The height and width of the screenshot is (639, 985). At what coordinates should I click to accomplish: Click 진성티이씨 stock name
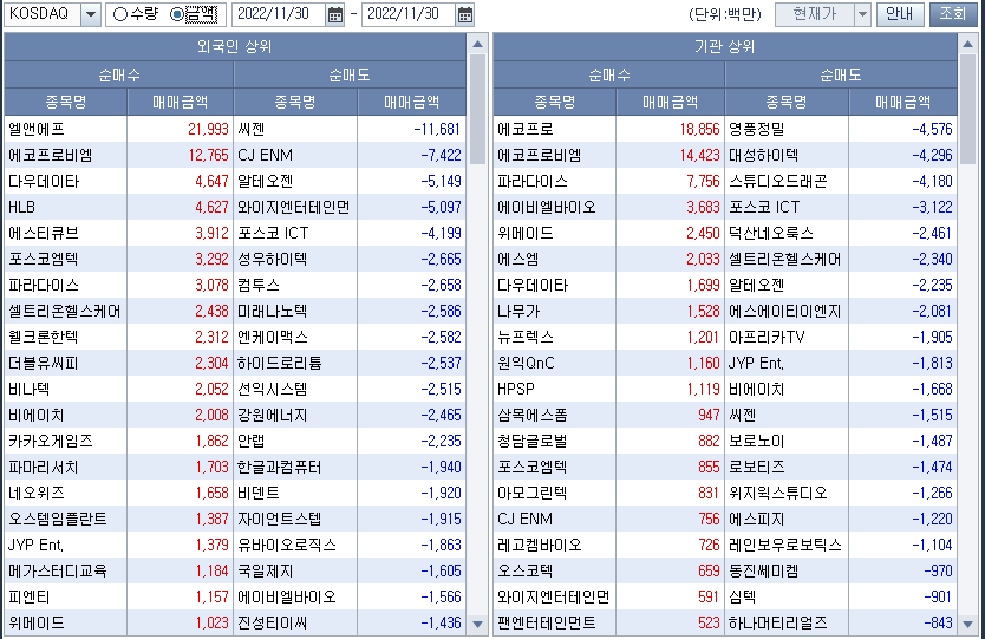pyautogui.click(x=272, y=622)
